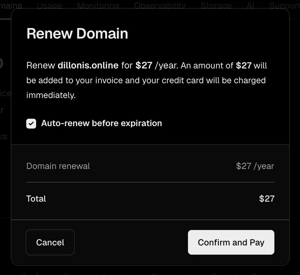Select the domain name dillonis.online

pos(88,65)
